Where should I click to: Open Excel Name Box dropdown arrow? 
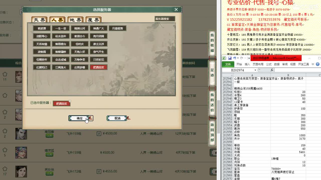click(255, 70)
